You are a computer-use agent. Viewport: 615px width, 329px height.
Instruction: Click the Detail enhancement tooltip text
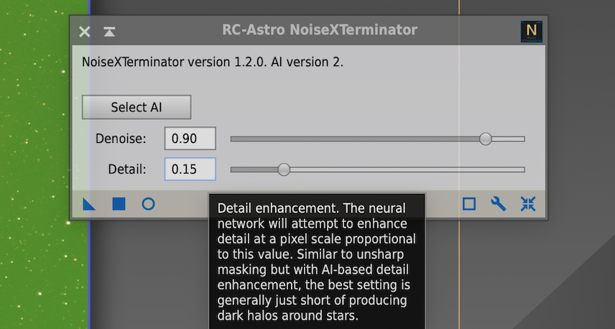317,261
